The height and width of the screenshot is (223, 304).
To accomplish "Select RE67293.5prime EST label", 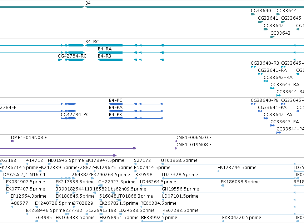I will pos(180,211).
